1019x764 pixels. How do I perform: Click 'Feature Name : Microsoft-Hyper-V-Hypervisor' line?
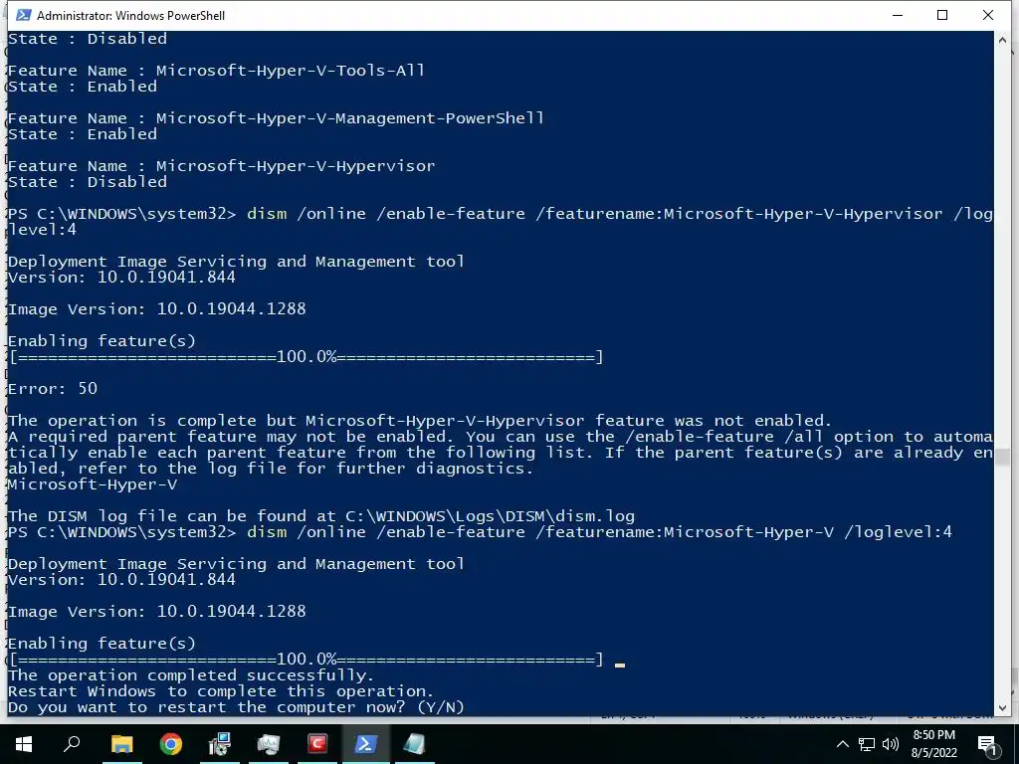point(221,166)
